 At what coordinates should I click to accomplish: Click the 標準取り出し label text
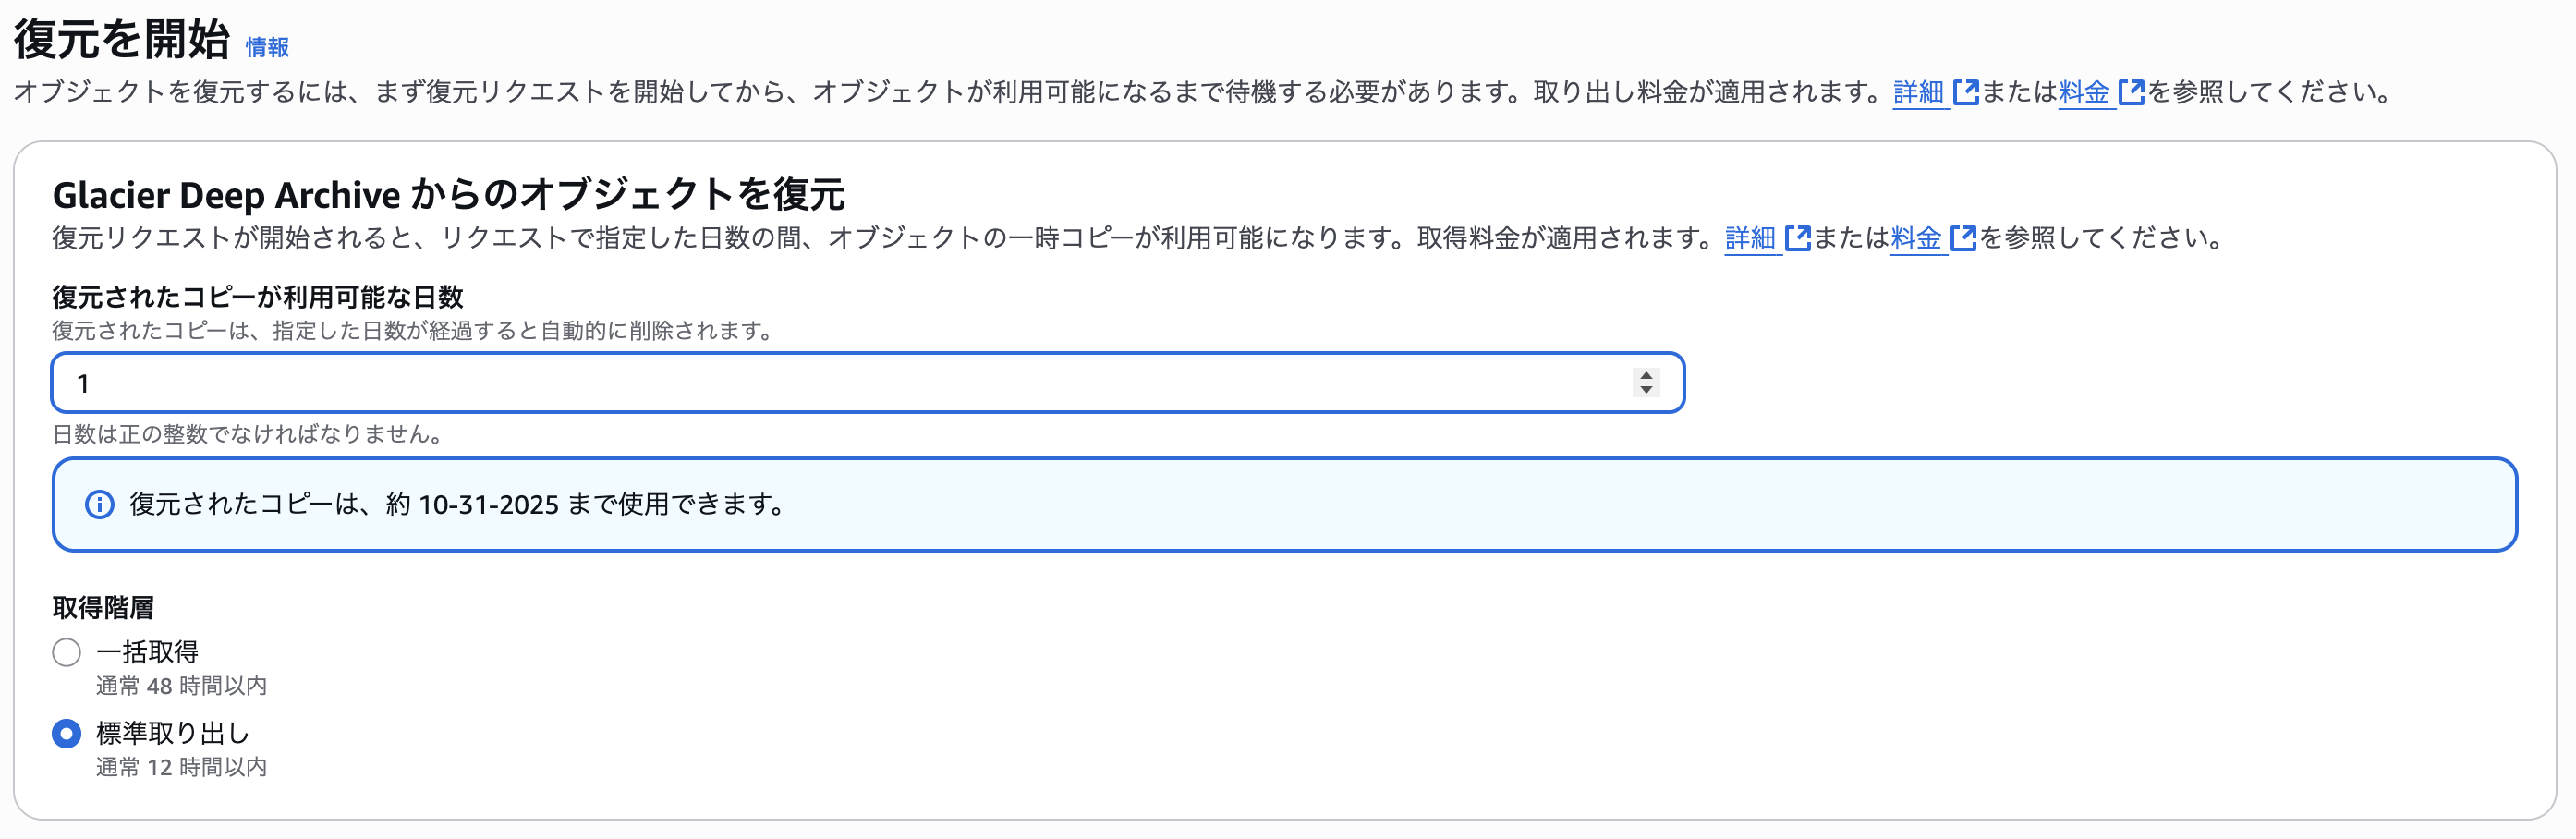173,732
